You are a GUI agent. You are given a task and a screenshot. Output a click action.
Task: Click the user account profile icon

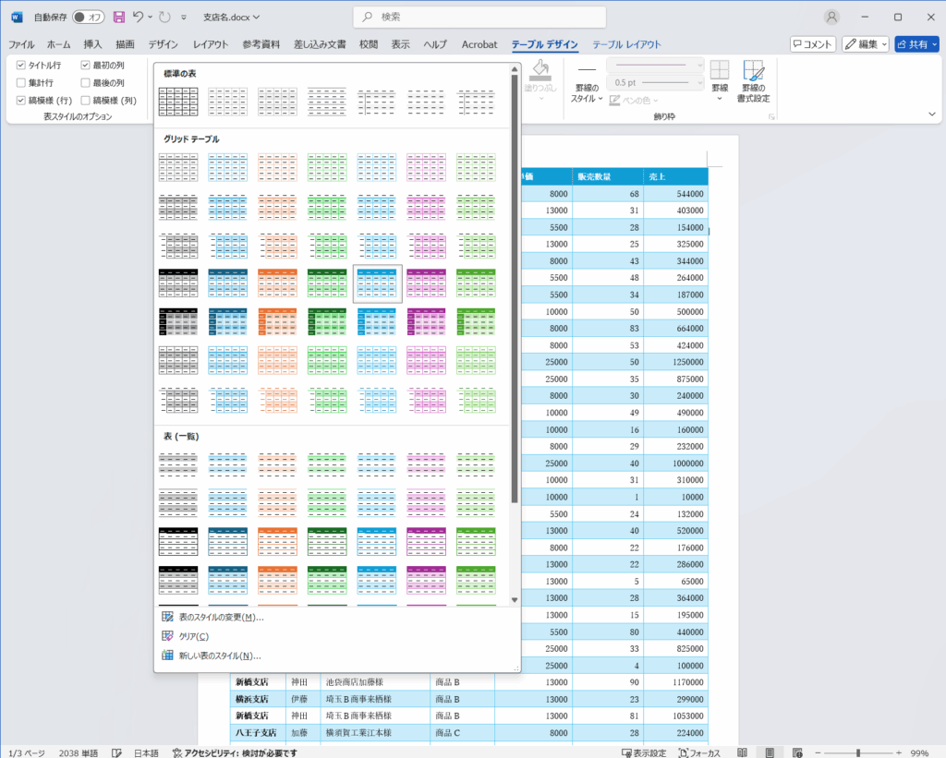(x=832, y=18)
